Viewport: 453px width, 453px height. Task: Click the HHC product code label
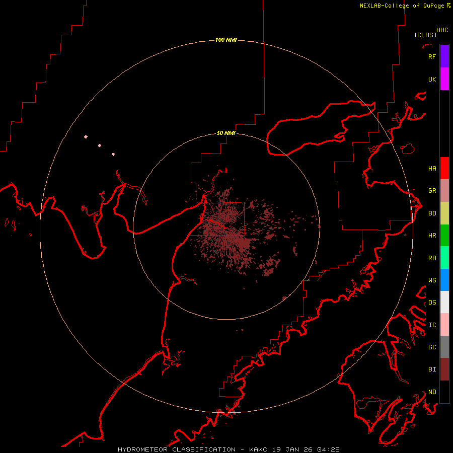click(x=442, y=30)
